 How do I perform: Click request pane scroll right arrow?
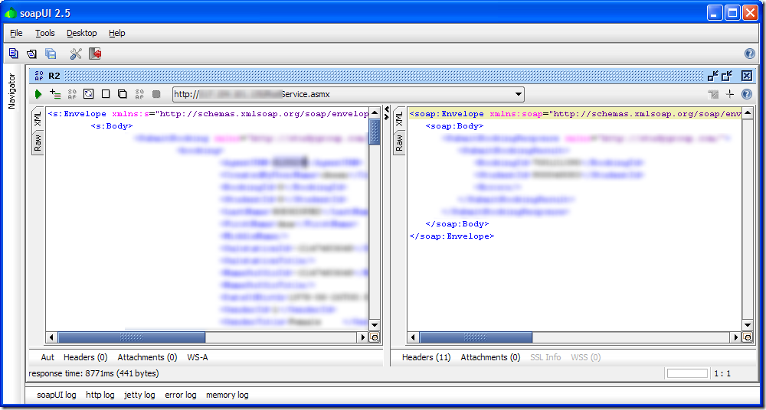(363, 337)
